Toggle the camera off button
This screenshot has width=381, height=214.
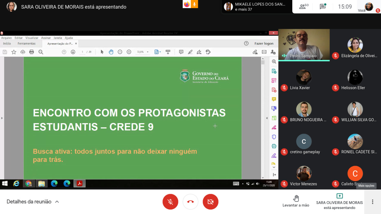[210, 202]
